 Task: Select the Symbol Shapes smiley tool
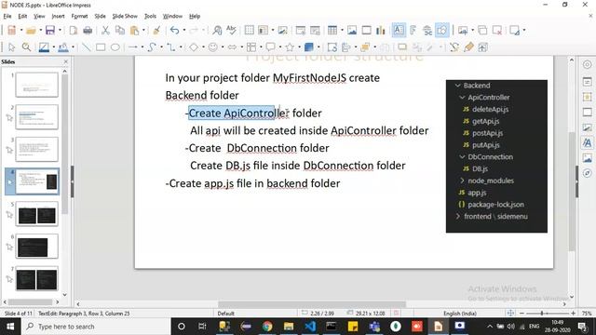tap(213, 47)
